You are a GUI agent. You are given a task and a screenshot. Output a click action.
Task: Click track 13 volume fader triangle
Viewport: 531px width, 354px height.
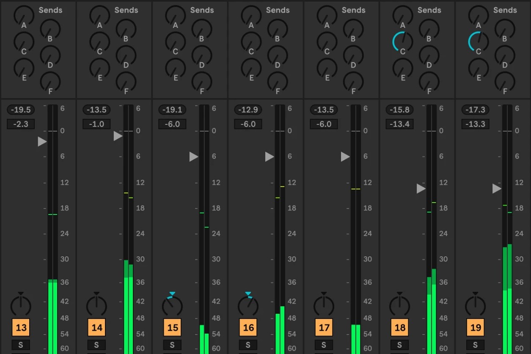click(x=42, y=142)
